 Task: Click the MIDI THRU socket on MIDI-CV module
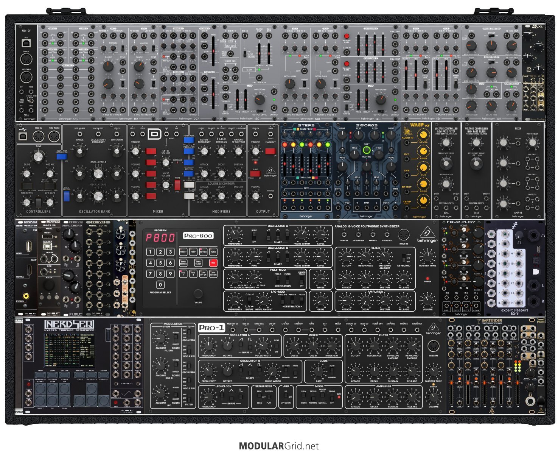26,77
